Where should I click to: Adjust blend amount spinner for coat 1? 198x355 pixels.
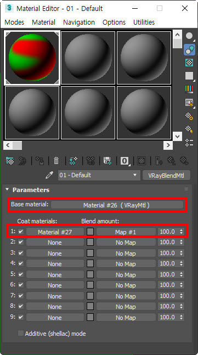(x=181, y=232)
